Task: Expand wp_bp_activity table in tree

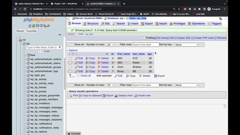Action: click(x=25, y=79)
